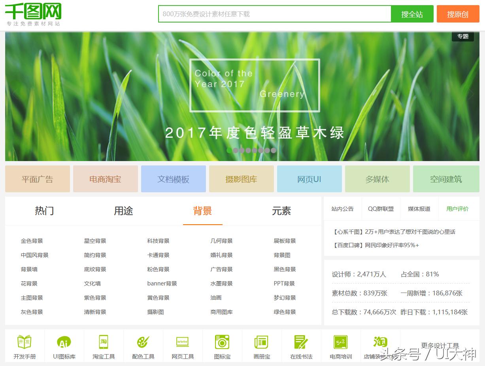The height and width of the screenshot is (366, 485).
Task: Switch to the 用途 tab
Action: 123,212
